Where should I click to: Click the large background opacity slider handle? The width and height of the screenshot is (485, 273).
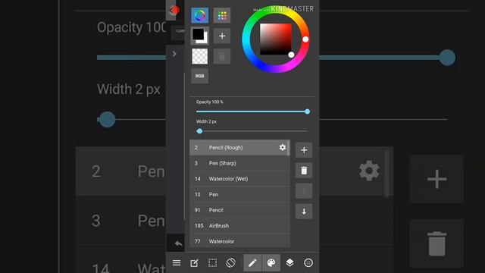tap(447, 58)
